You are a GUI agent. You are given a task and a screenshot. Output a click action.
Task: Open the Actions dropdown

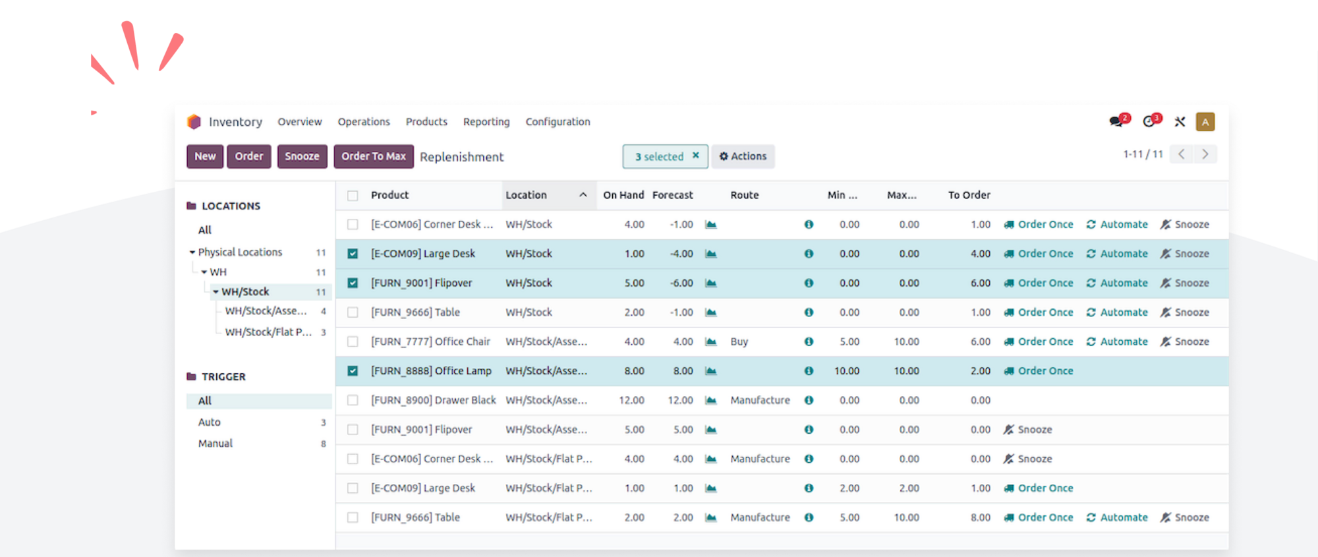tap(743, 156)
